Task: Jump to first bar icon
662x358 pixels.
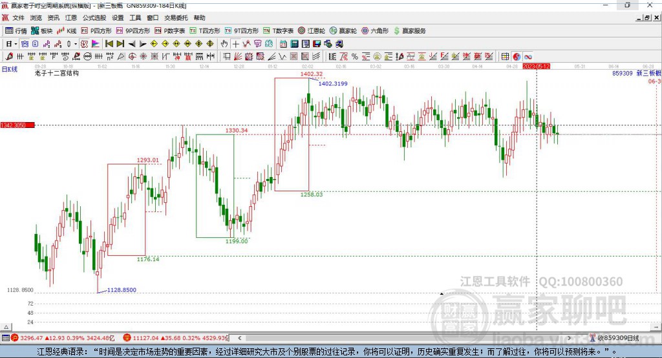Action: click(109, 44)
